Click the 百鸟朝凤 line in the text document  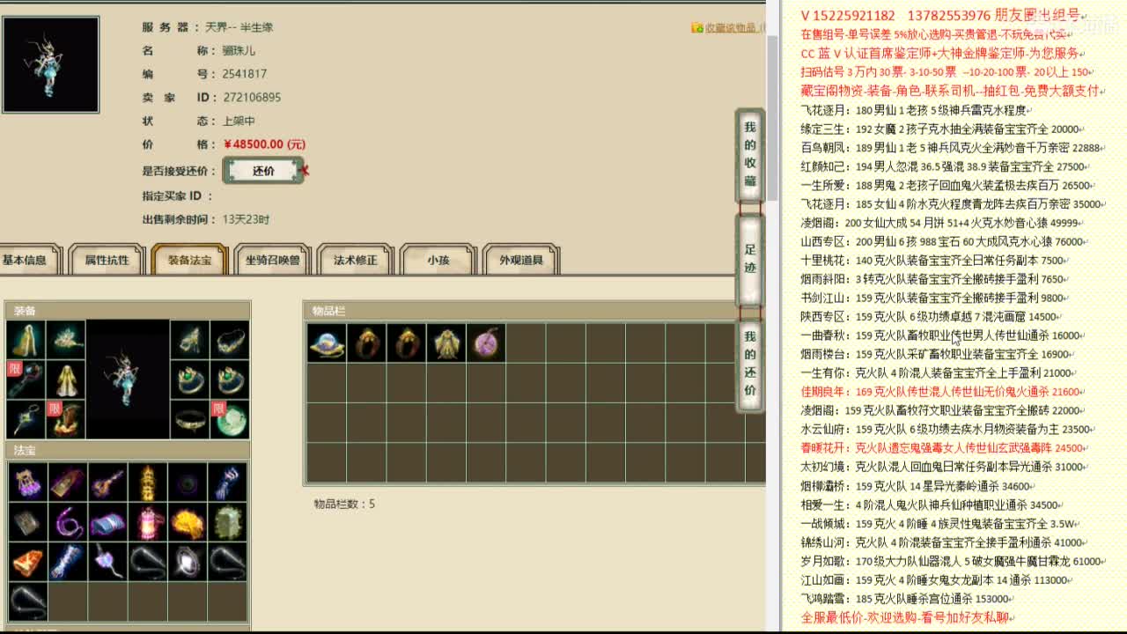point(954,148)
